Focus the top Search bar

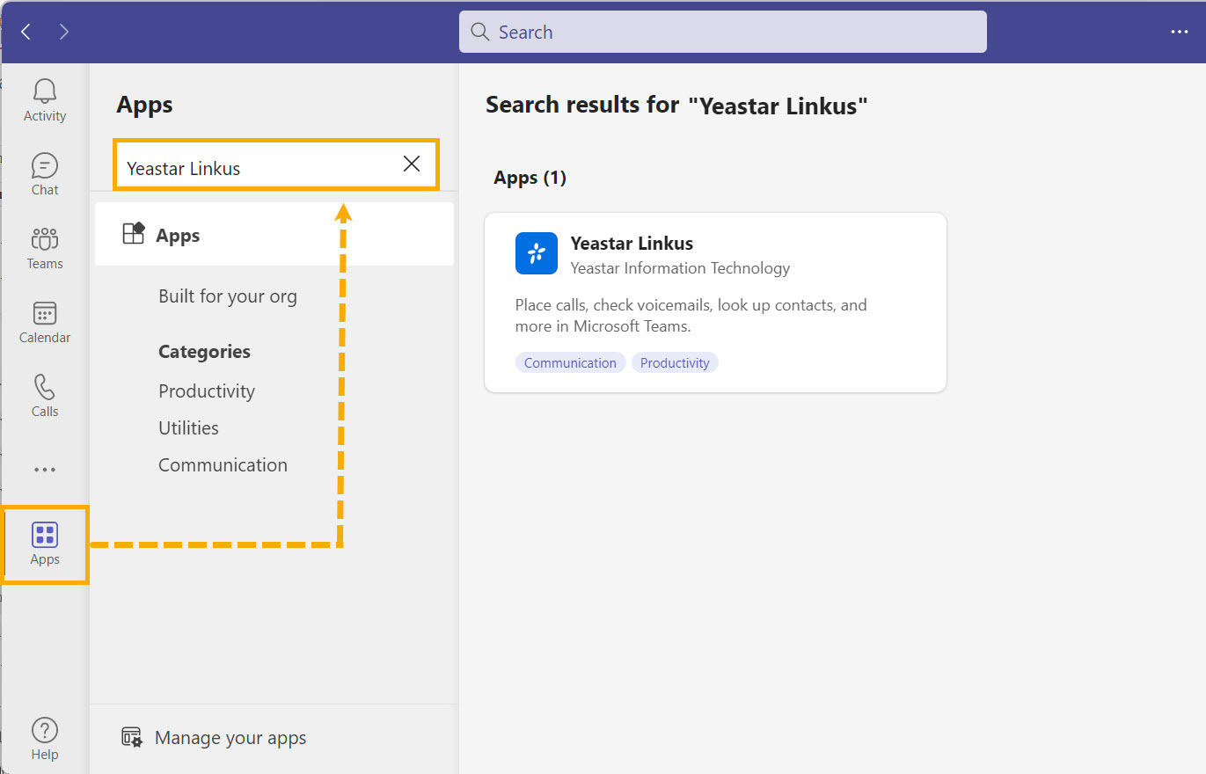coord(722,33)
